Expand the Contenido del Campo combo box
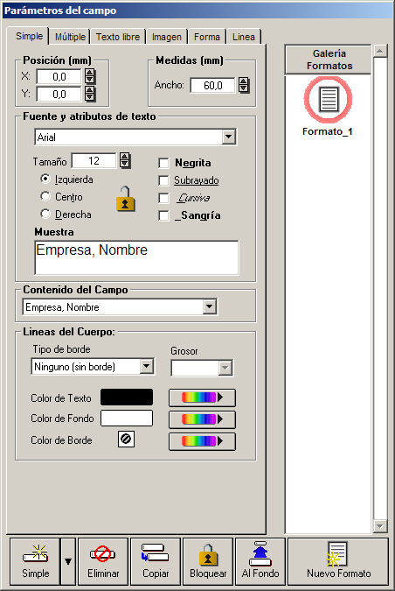 pos(209,306)
